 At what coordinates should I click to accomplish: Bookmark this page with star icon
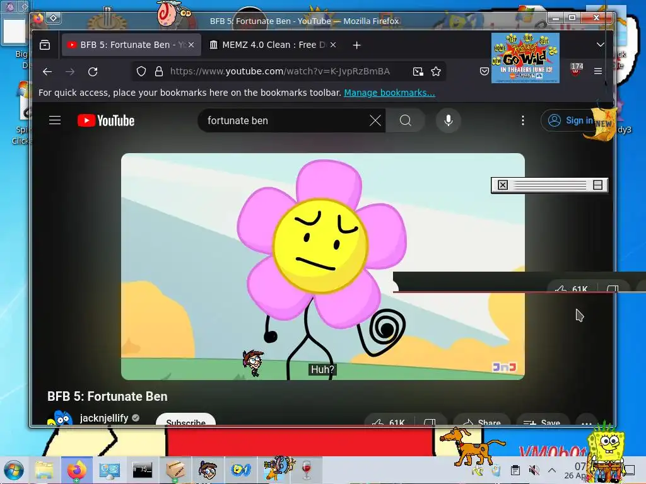tap(436, 72)
